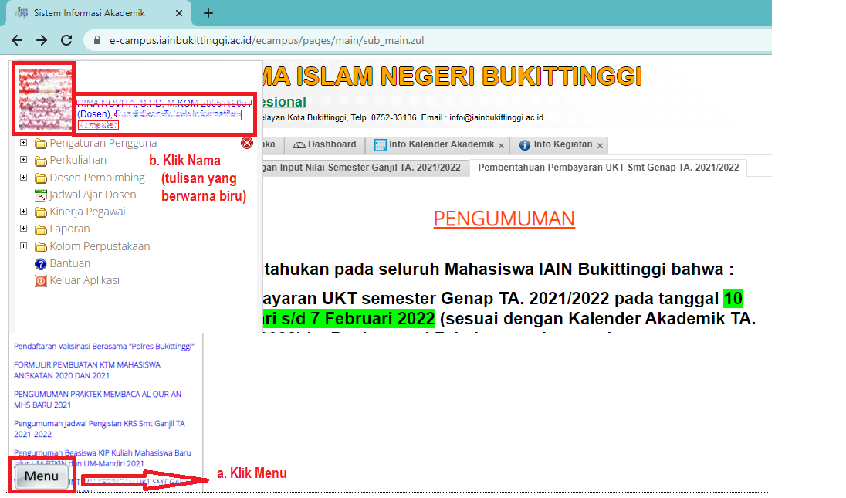Viewport: 846px width, 498px height.
Task: Open Bantuan help icon in menu
Action: click(41, 264)
